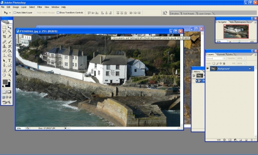The height and width of the screenshot is (155, 258).
Task: Toggle lock transparent pixels in Layers
Action: [x=214, y=63]
